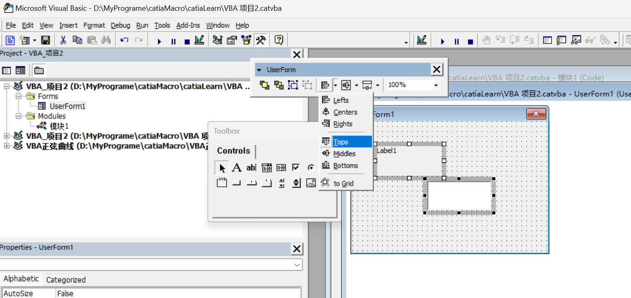
Task: Open the Watch Window icon
Action: (576, 40)
